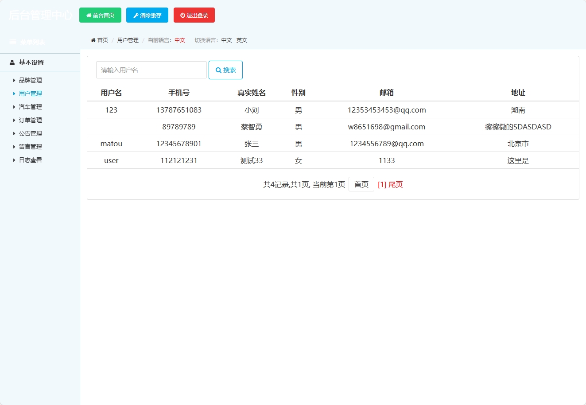Expand the 订单管理 sidebar section
Viewport: 586px width, 405px height.
click(30, 120)
